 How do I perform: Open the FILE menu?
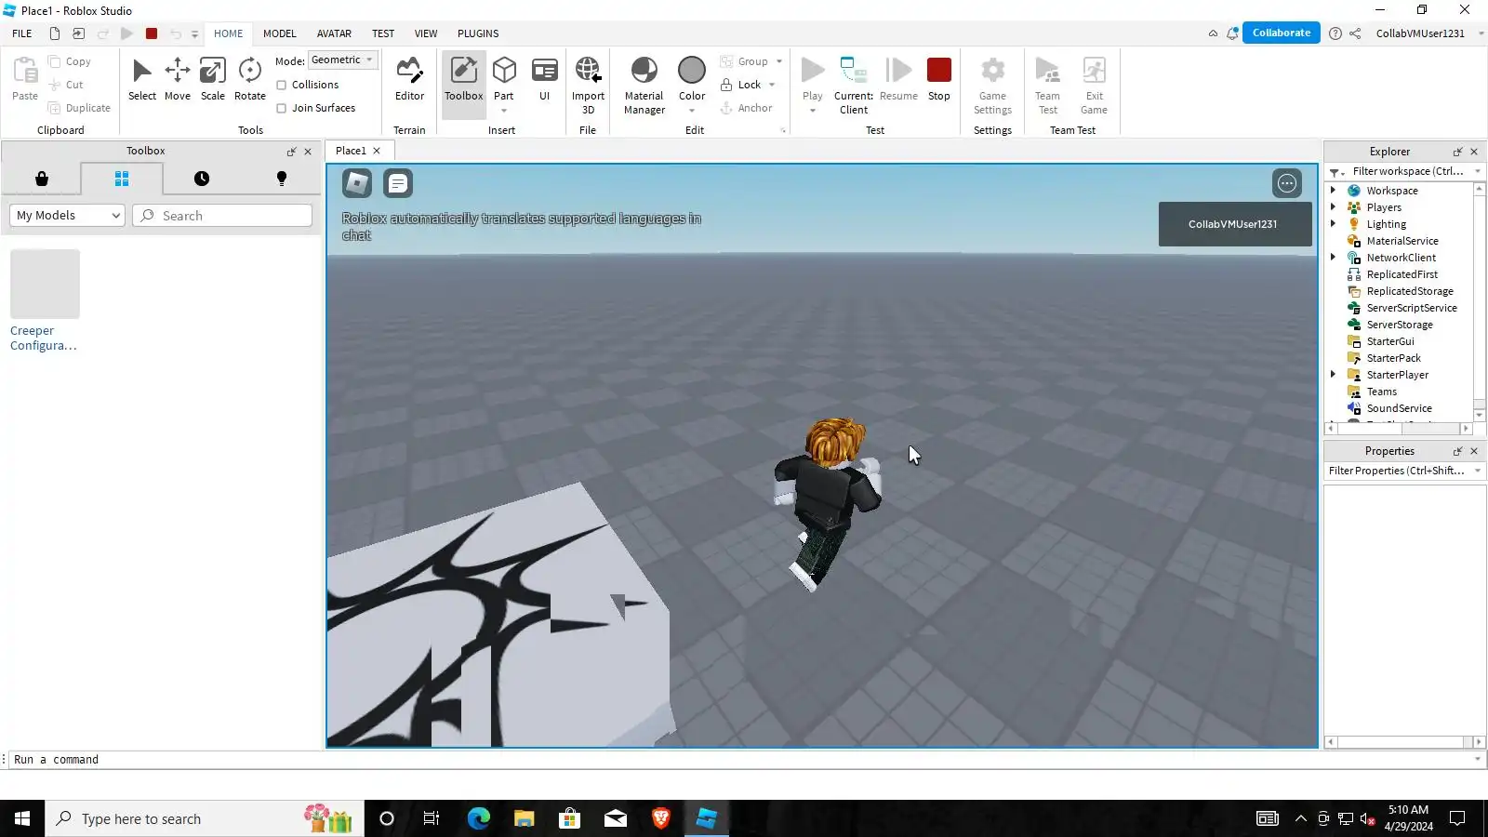[x=22, y=33]
